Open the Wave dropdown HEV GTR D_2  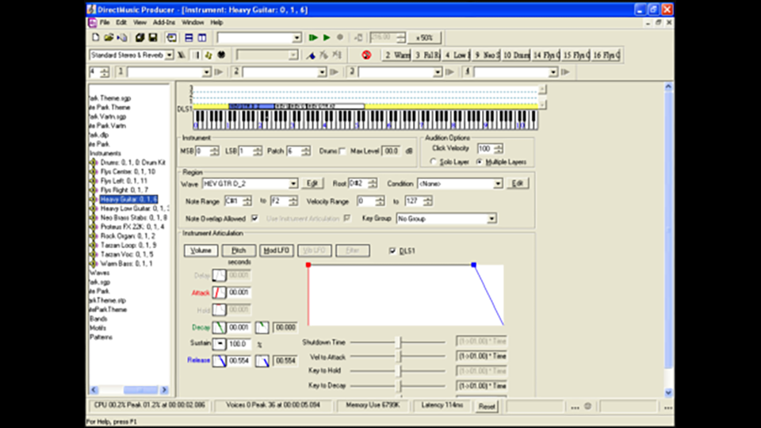293,184
